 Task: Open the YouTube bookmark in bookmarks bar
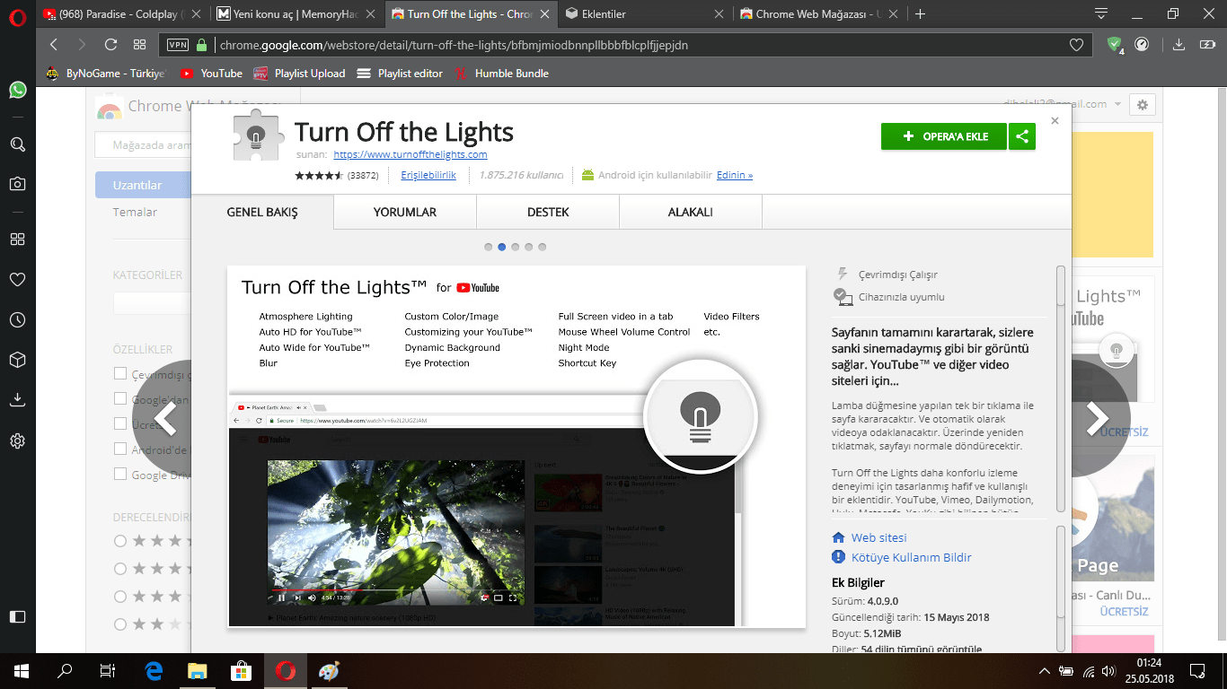pos(211,74)
